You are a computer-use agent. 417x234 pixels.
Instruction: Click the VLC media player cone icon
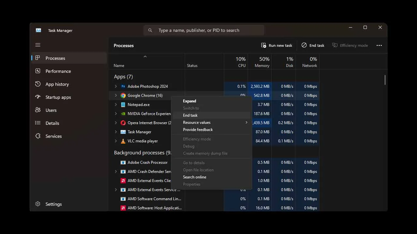click(123, 141)
